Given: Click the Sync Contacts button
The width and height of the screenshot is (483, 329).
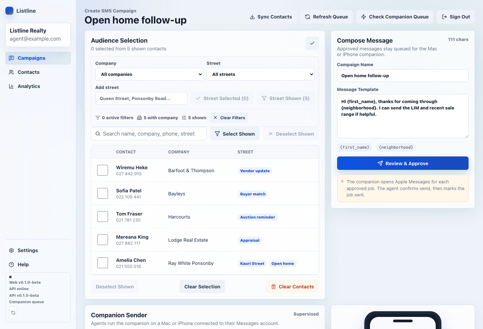Looking at the screenshot, I should pos(271,17).
